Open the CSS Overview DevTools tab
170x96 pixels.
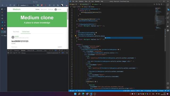pos(31,50)
